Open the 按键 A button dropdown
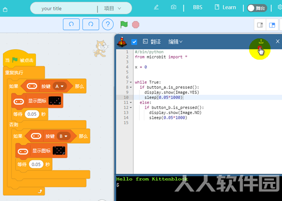Screen dimensions: 282x201 [60, 86]
